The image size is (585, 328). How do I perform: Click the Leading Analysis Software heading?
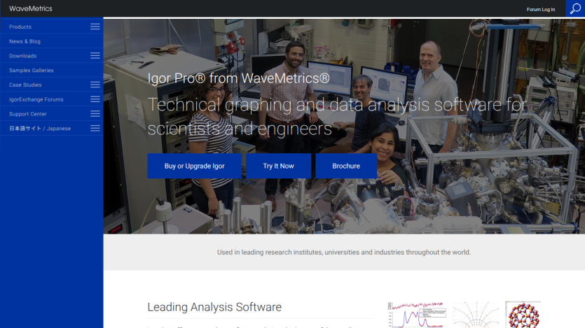click(214, 307)
